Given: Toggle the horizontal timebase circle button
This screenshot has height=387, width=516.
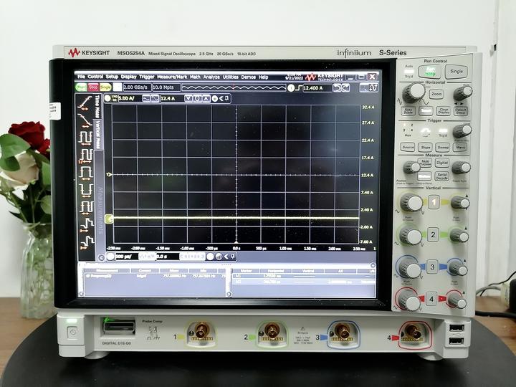Looking at the screenshot, I should (x=108, y=255).
